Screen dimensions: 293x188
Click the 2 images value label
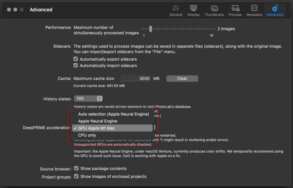pos(226,29)
